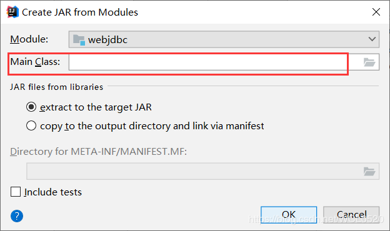The width and height of the screenshot is (390, 231).
Task: Open Main Class browse folder icon
Action: point(369,62)
